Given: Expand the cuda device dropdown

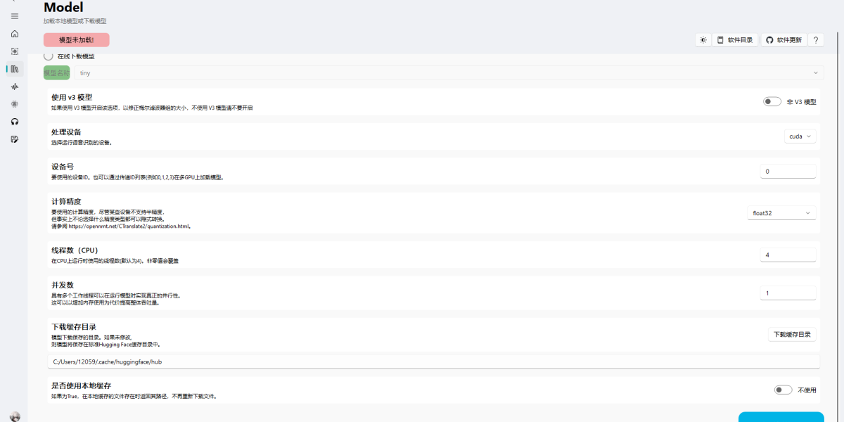Looking at the screenshot, I should tap(800, 136).
